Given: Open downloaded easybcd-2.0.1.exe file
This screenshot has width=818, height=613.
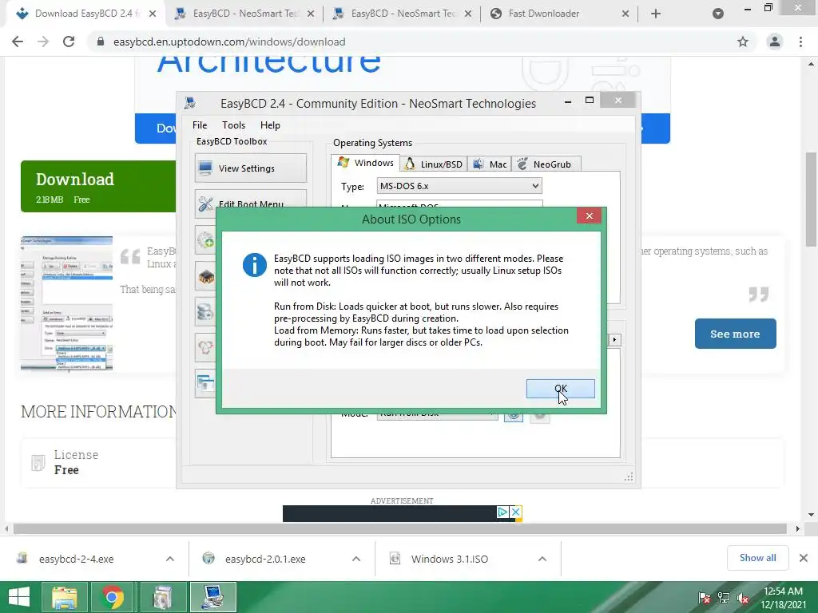Looking at the screenshot, I should 265,560.
